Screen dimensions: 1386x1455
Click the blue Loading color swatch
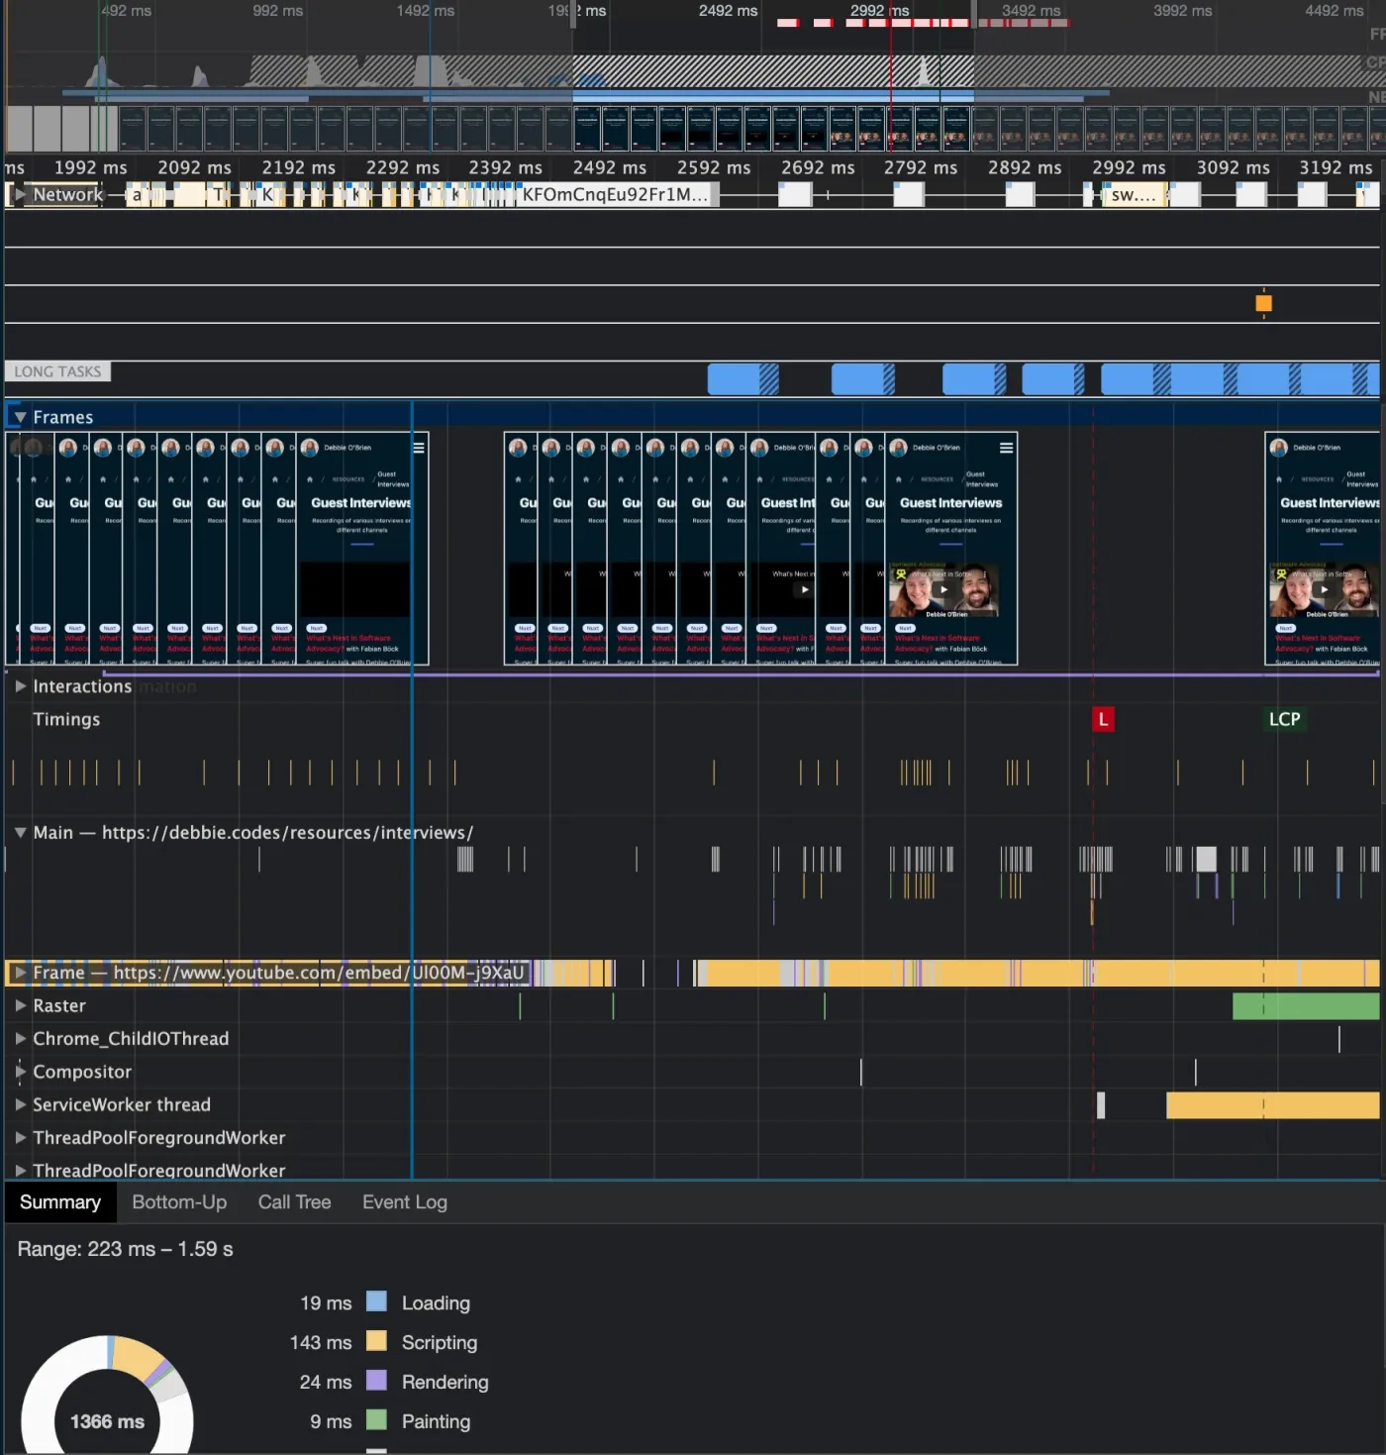coord(376,1301)
